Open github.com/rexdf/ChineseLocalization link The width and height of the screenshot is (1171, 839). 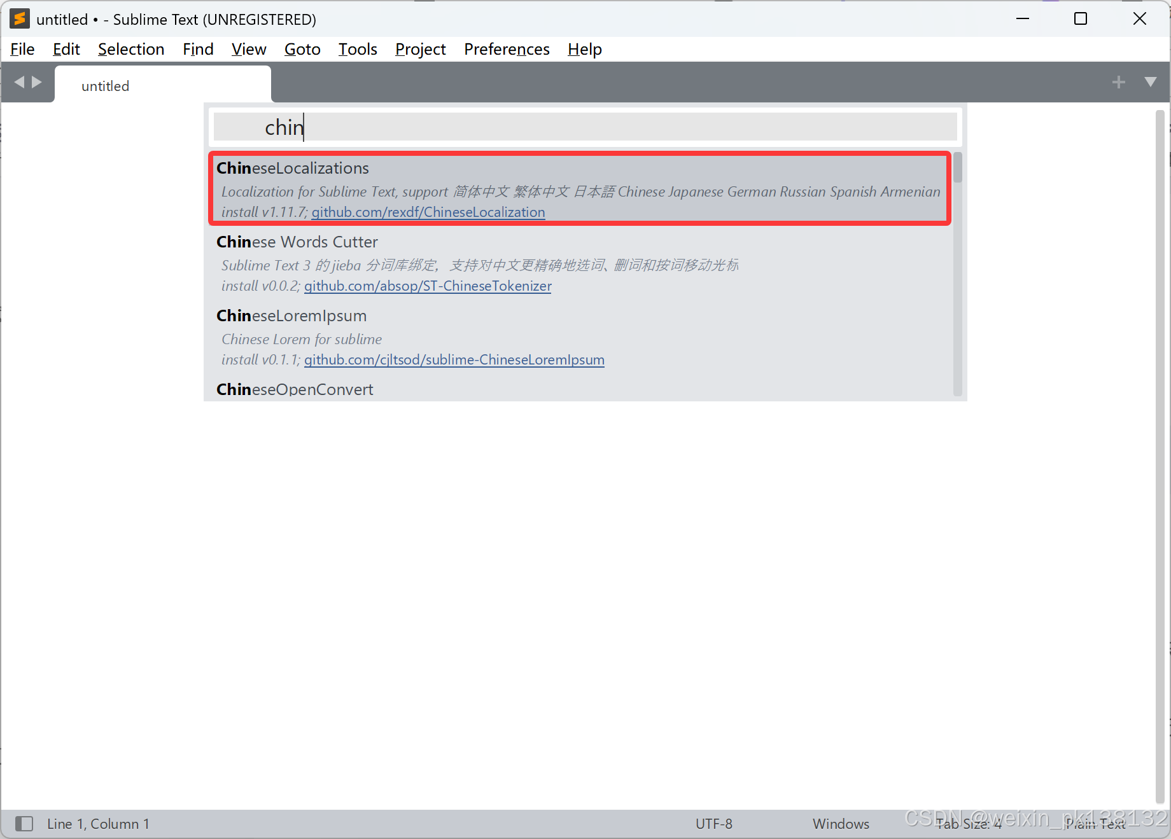tap(428, 212)
